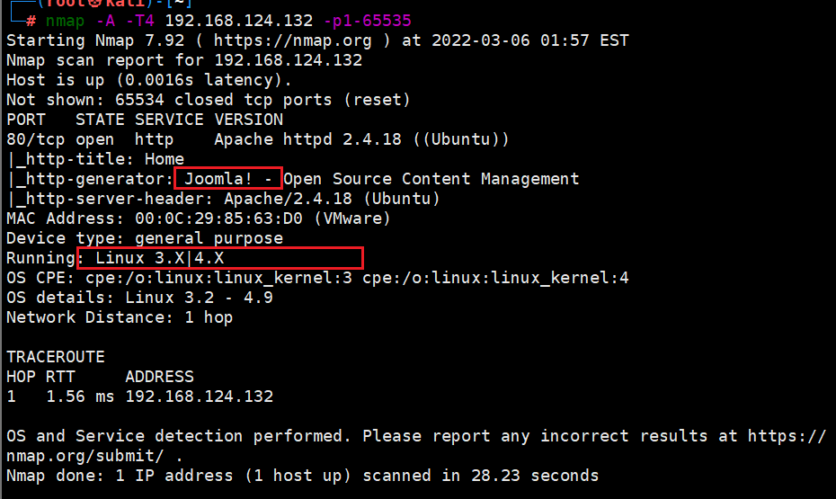
Task: Click the 1.56 ms RTT value
Action: coord(80,397)
